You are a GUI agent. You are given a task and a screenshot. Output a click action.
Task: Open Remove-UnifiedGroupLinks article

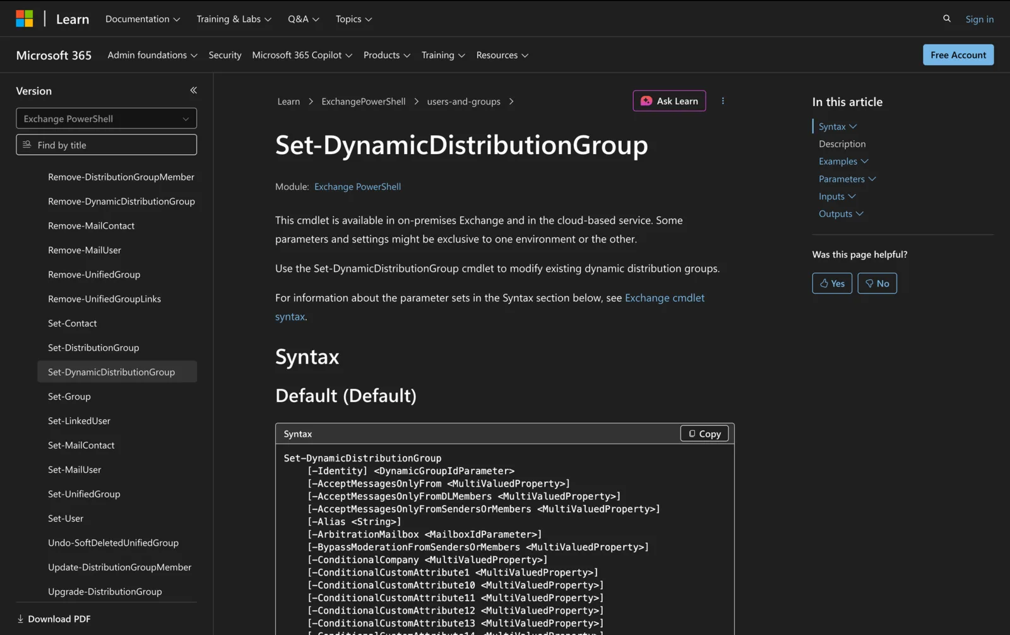[104, 299]
